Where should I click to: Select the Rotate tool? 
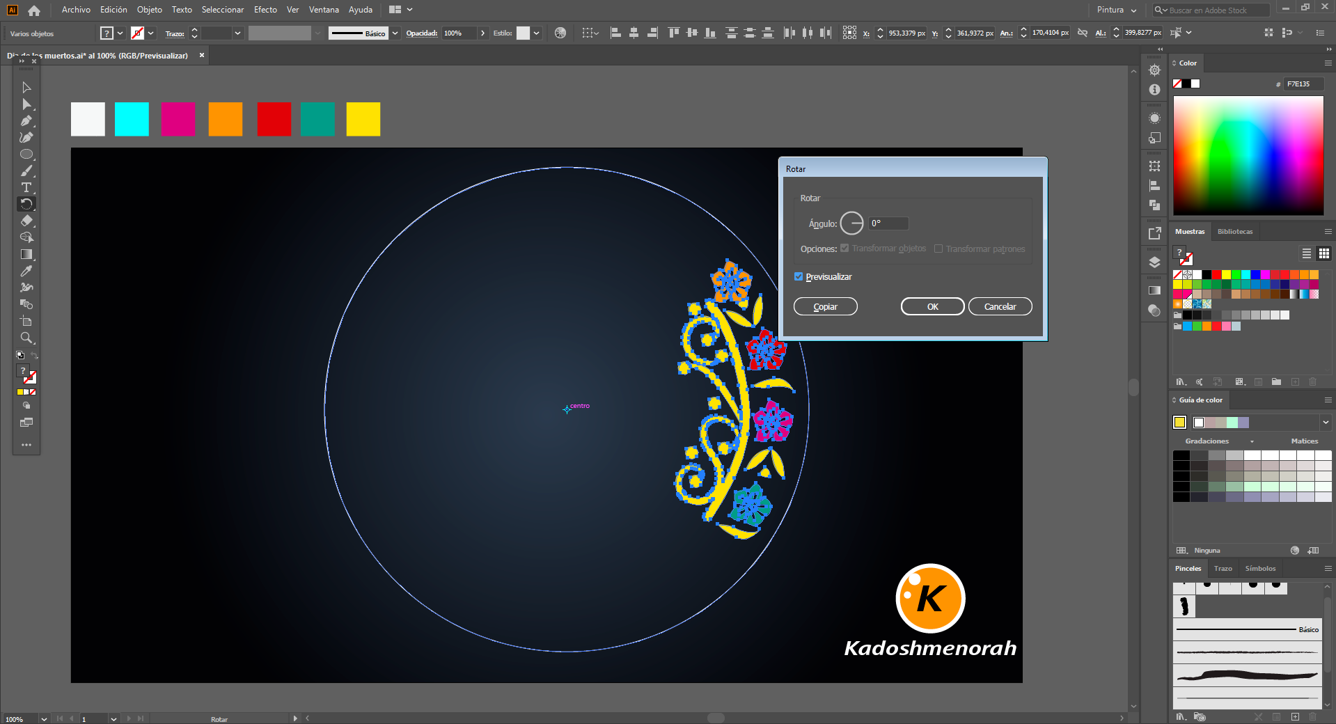tap(26, 204)
